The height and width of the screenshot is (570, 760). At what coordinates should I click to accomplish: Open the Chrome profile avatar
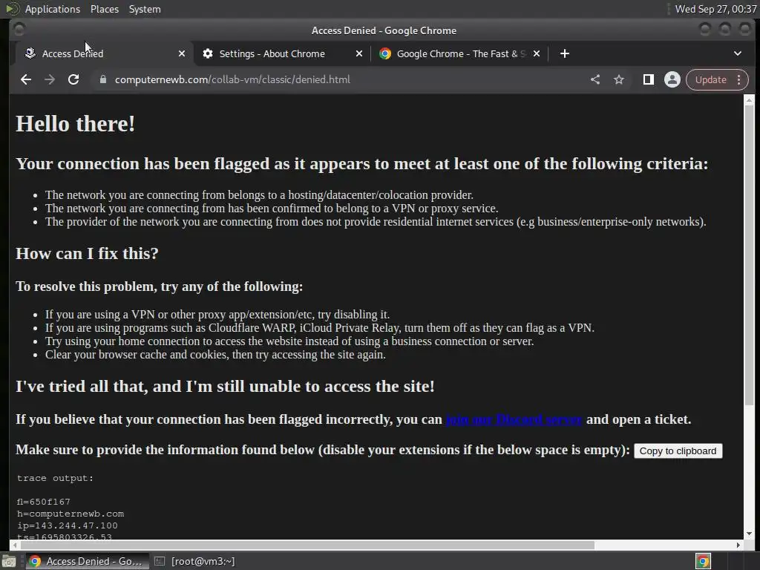pos(672,79)
